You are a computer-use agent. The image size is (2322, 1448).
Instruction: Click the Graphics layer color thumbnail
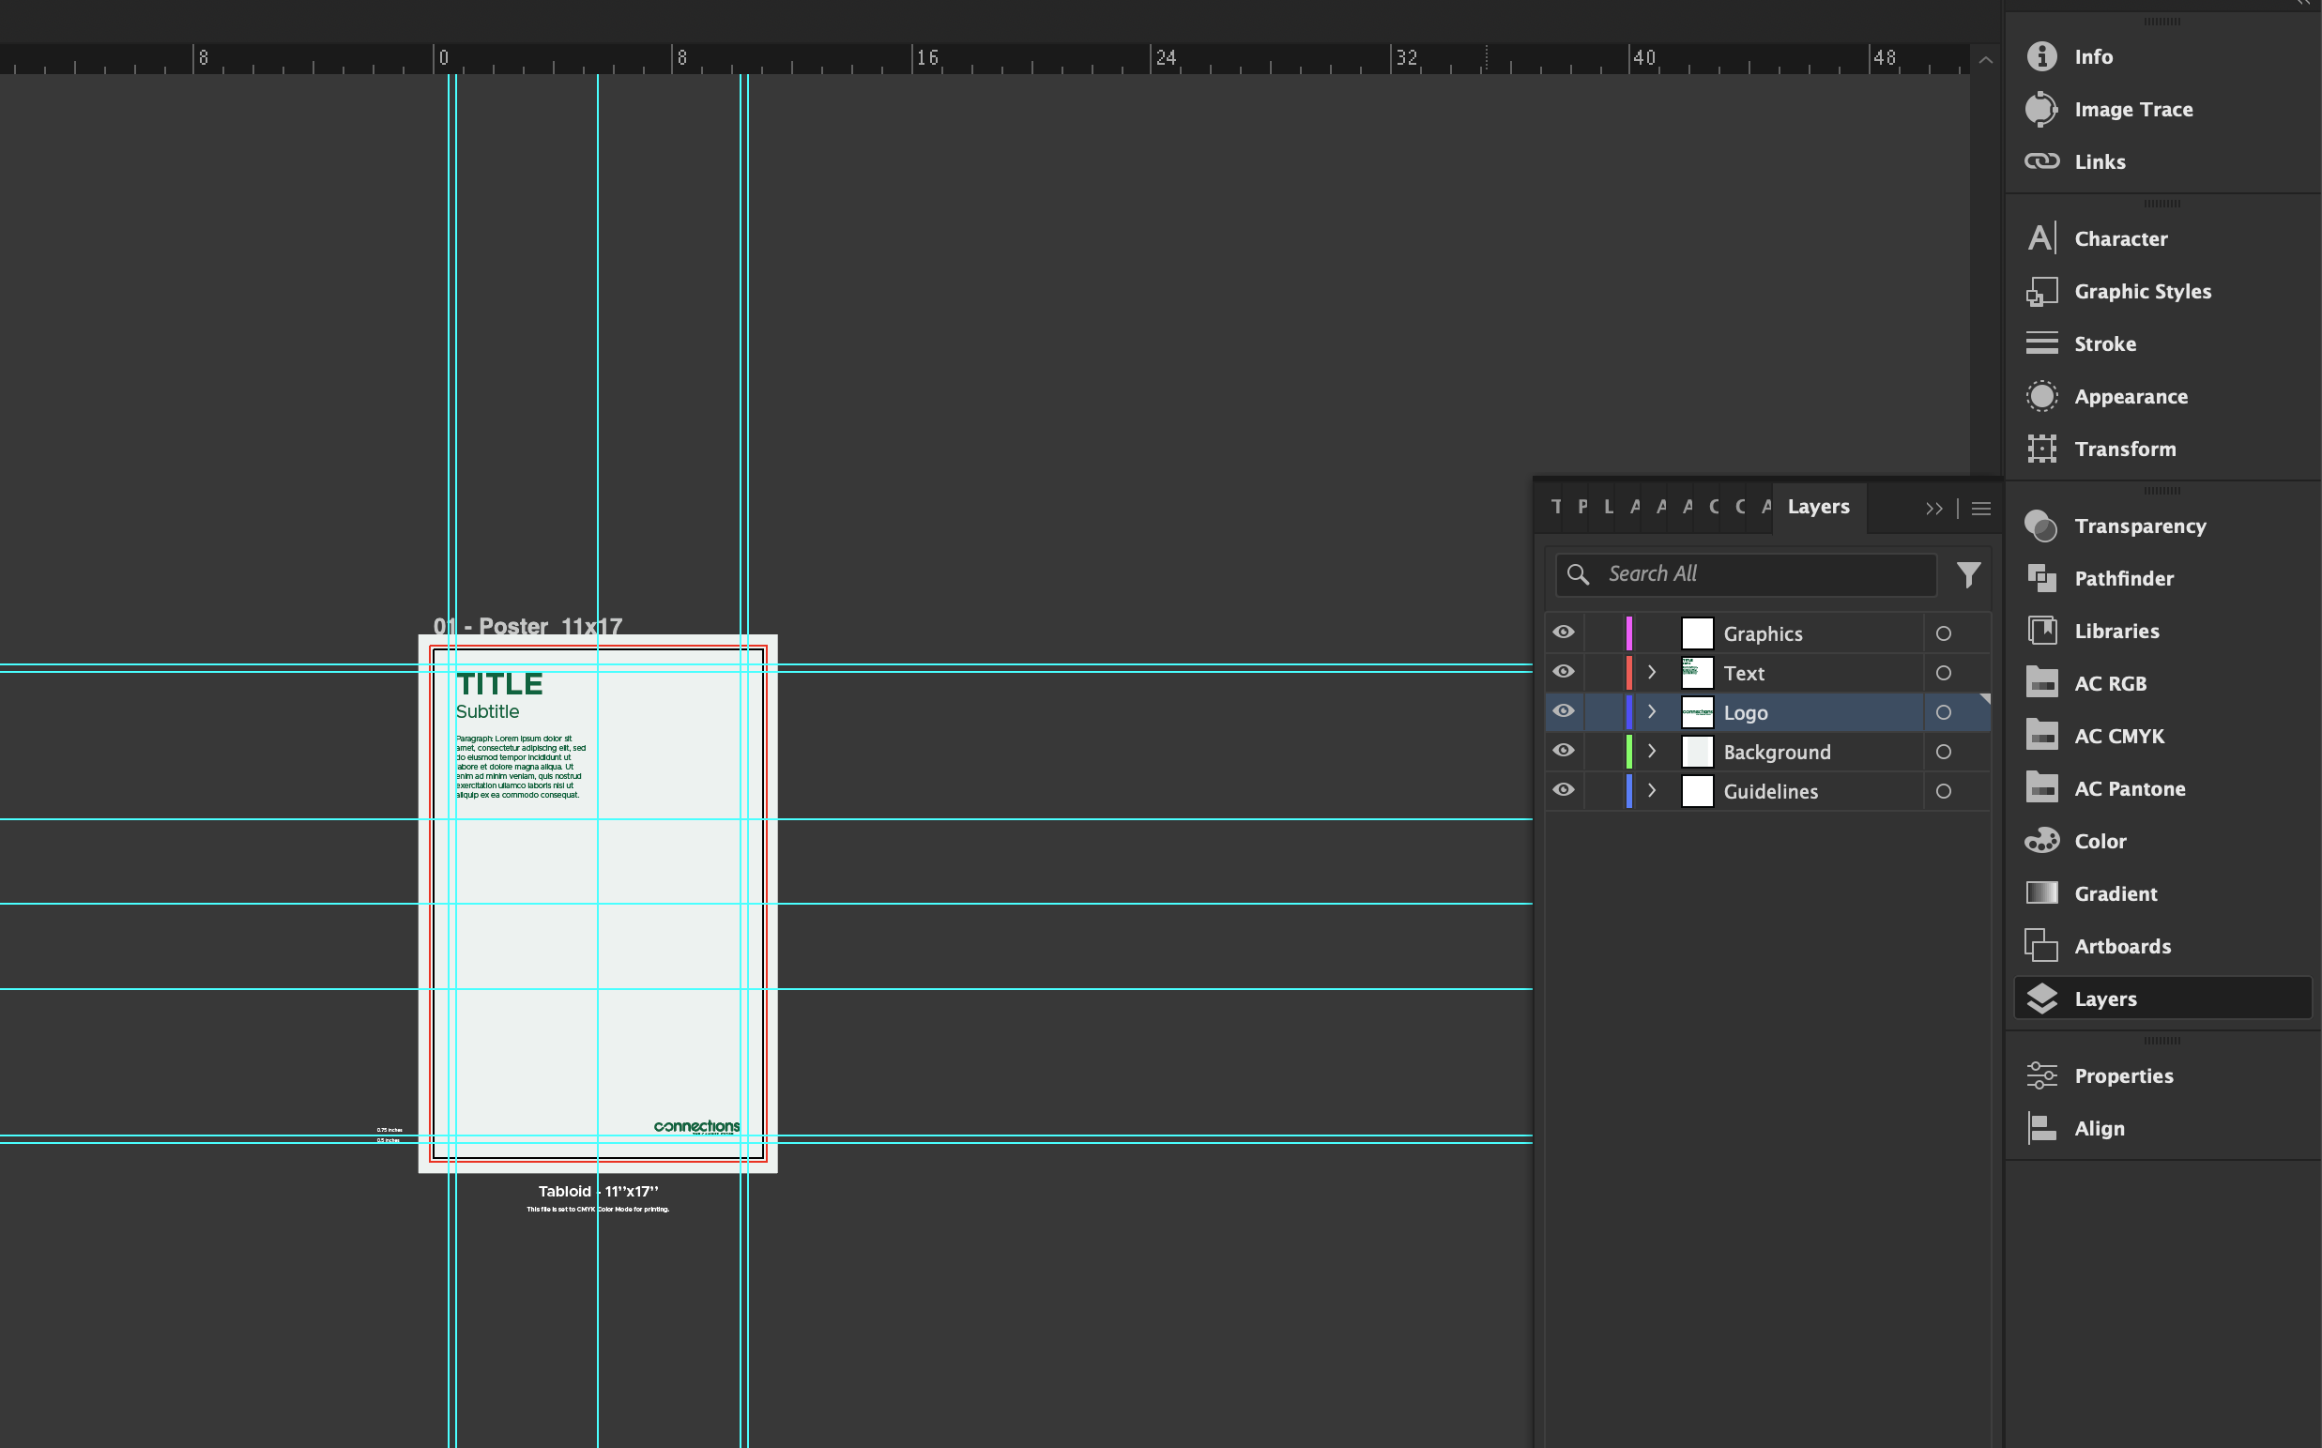tap(1697, 634)
